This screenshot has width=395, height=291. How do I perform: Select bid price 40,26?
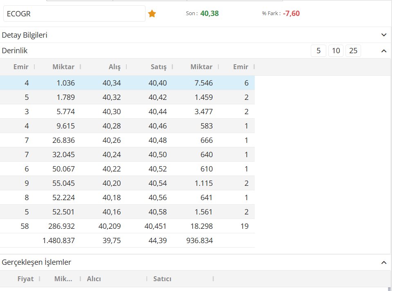(x=112, y=140)
